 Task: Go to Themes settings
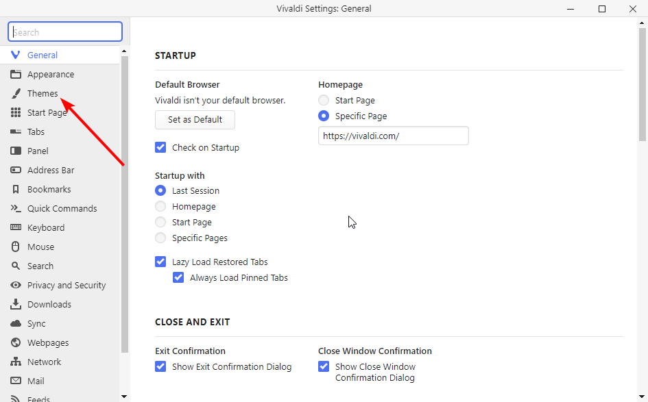point(60,94)
